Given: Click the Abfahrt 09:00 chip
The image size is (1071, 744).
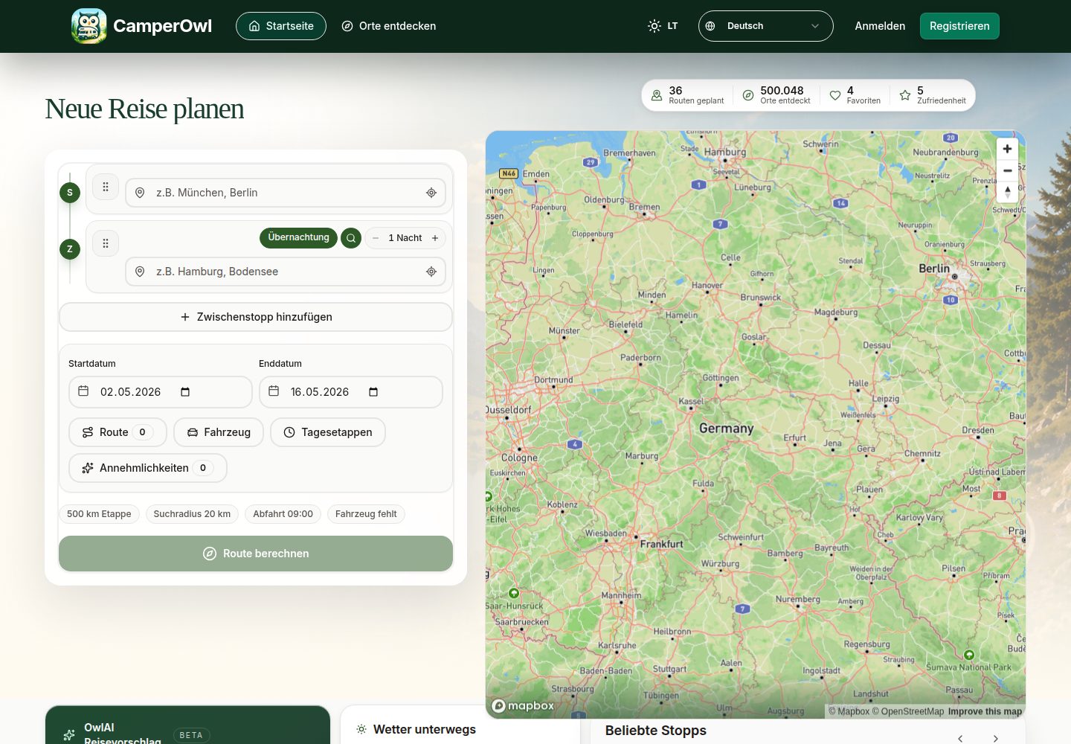Looking at the screenshot, I should 283,514.
